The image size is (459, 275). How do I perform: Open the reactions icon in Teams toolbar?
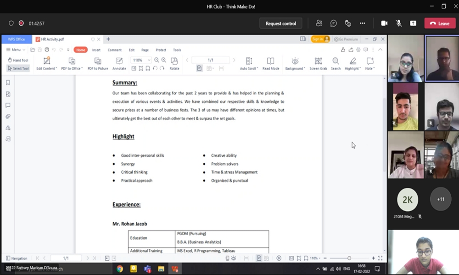(348, 23)
